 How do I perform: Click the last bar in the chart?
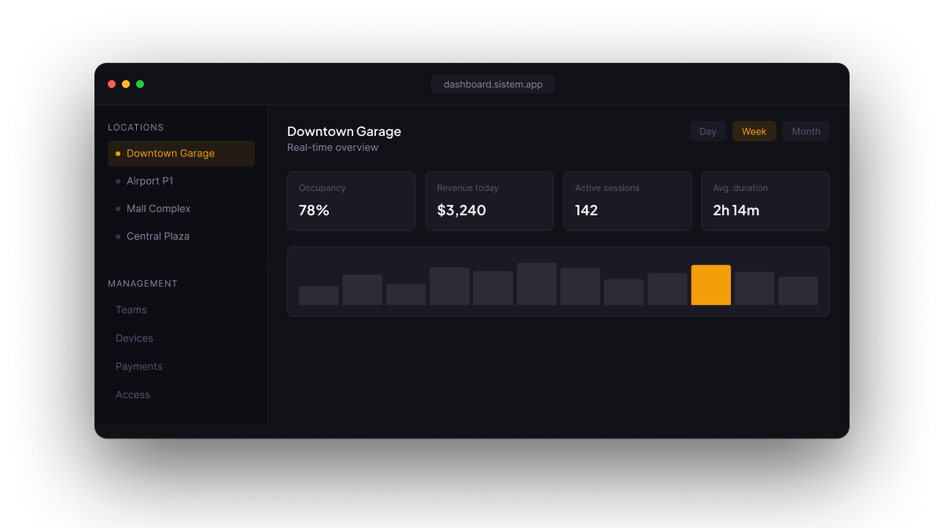coord(798,291)
